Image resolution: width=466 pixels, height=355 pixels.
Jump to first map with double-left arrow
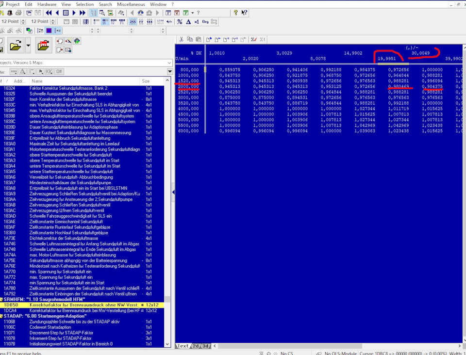[48, 13]
